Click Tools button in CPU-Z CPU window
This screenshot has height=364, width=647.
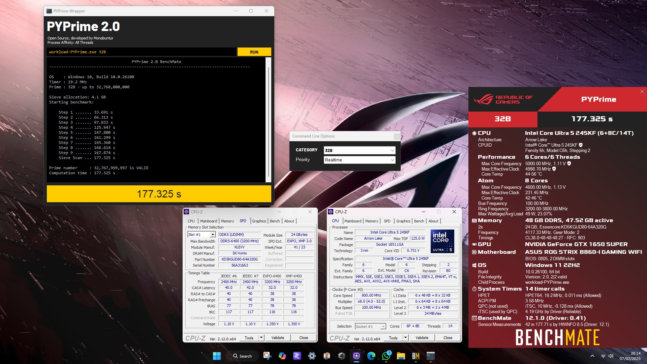click(x=393, y=338)
